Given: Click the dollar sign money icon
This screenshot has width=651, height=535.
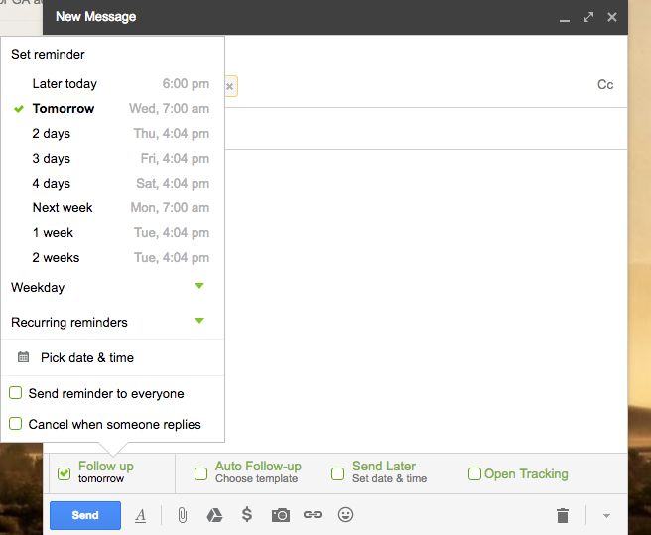Looking at the screenshot, I should click(247, 515).
